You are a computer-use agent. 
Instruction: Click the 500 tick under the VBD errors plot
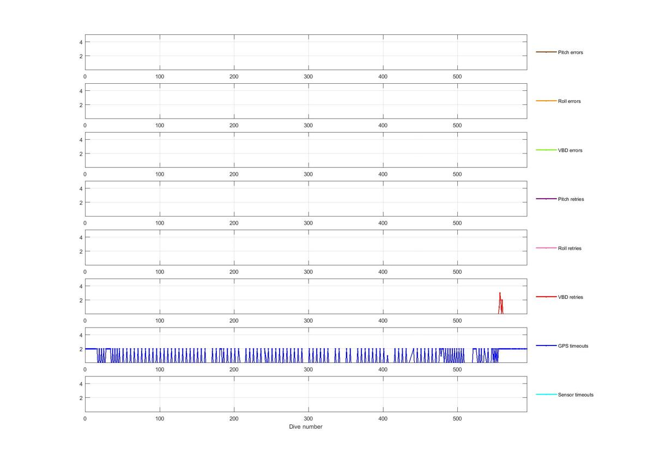(457, 175)
